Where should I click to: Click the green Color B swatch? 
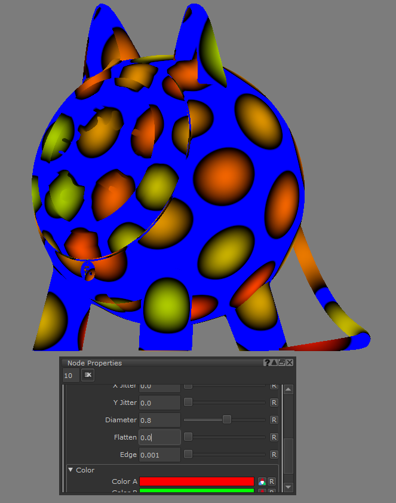pyautogui.click(x=197, y=492)
